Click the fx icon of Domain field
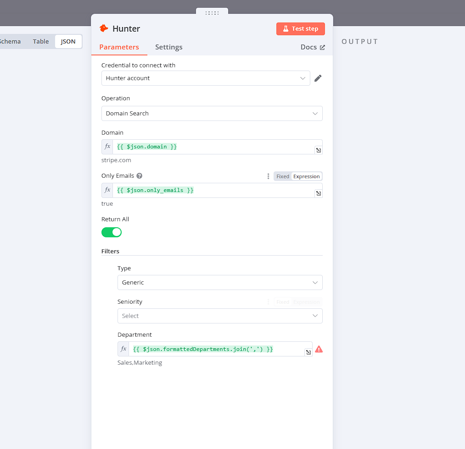This screenshot has width=465, height=449. coord(107,147)
